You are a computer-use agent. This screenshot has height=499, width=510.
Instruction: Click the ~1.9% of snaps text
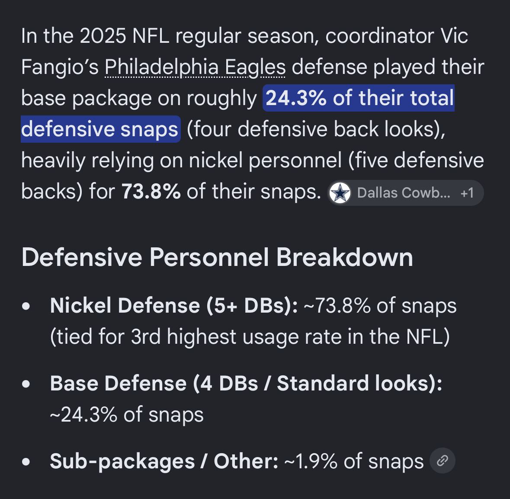pyautogui.click(x=354, y=461)
